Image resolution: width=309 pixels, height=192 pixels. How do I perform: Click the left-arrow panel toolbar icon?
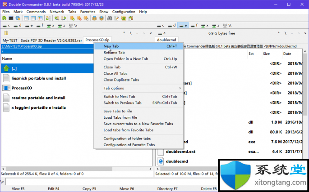tap(57, 18)
